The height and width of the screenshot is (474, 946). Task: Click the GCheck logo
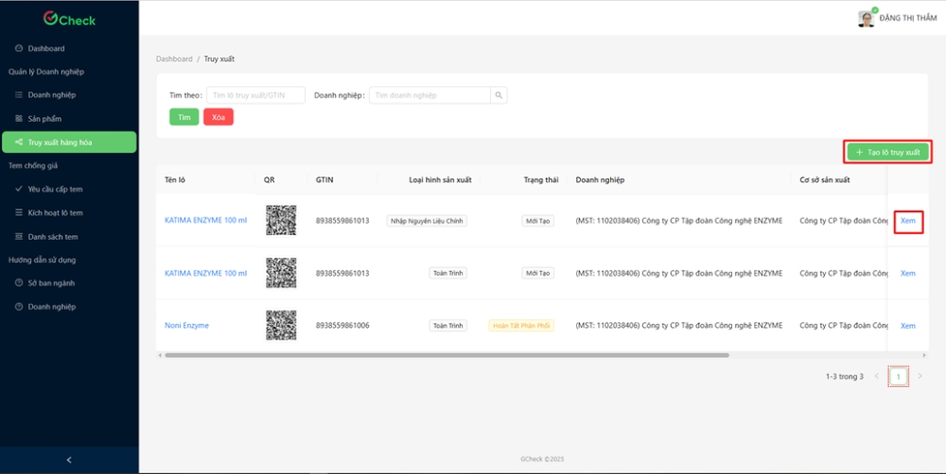[69, 19]
